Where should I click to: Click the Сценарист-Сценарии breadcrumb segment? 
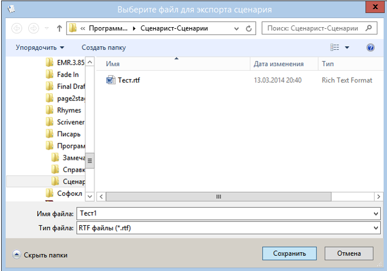(174, 28)
